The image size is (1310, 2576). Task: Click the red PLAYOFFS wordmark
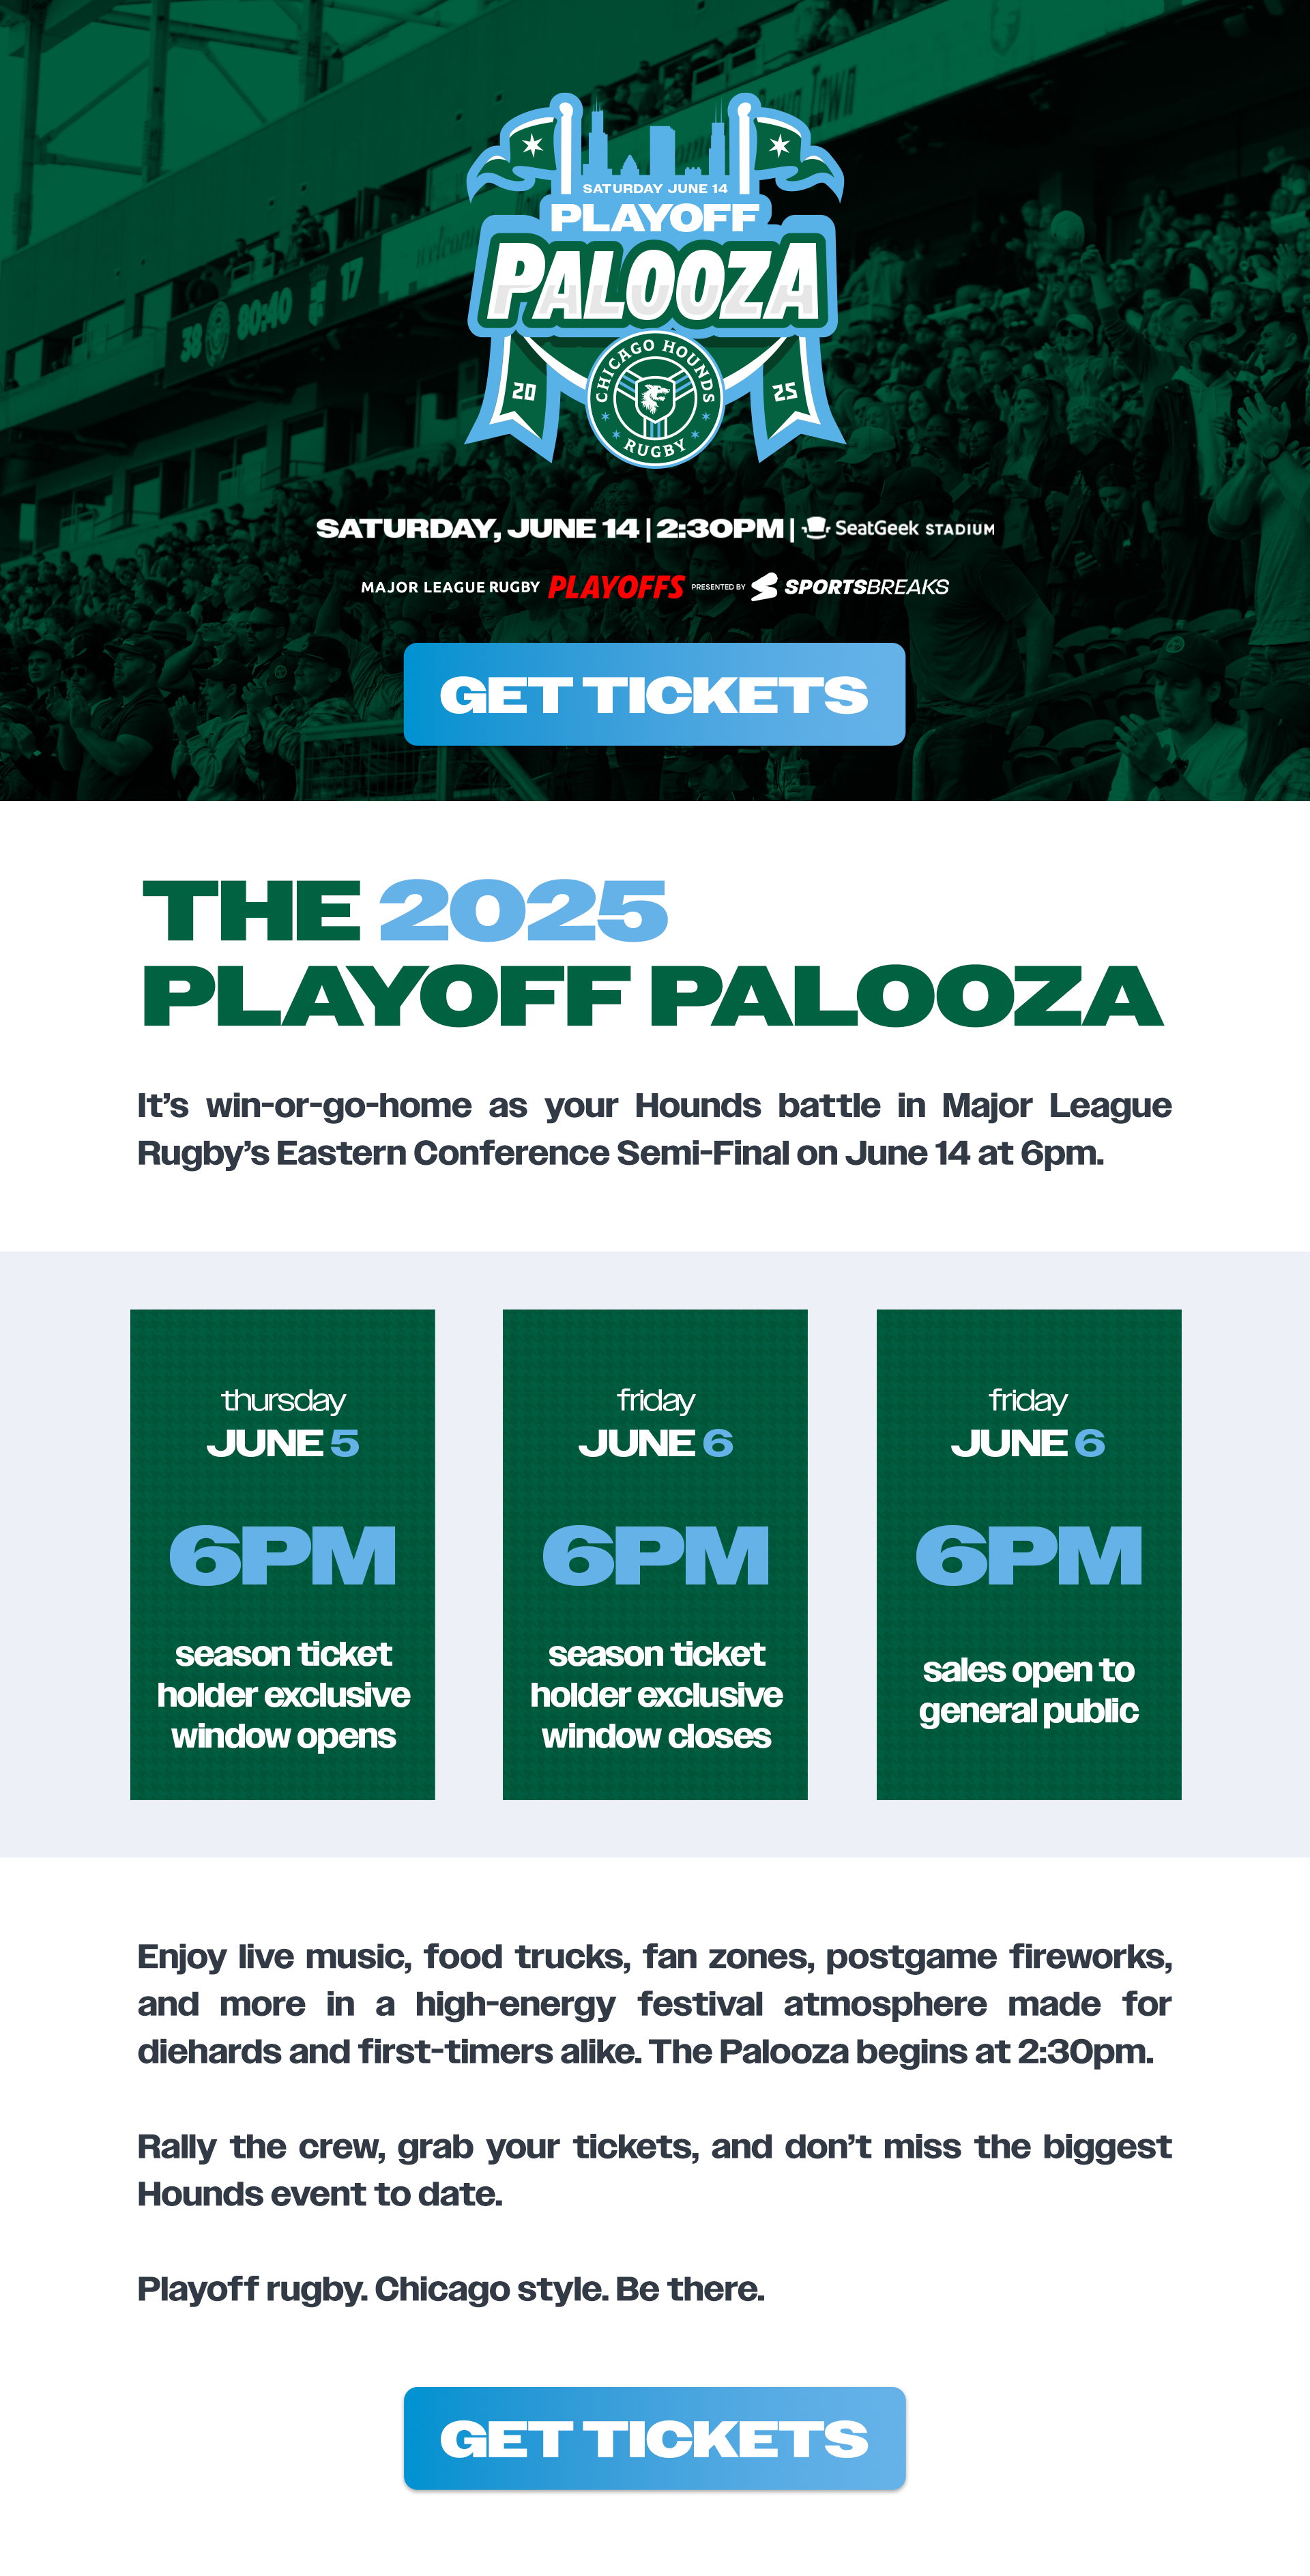click(616, 587)
